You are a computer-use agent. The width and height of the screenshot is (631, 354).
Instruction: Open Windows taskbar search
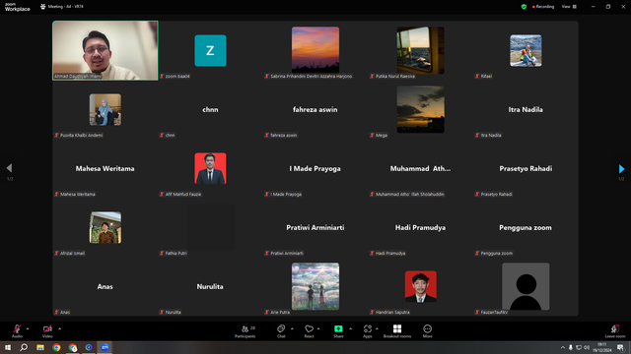tap(24, 347)
